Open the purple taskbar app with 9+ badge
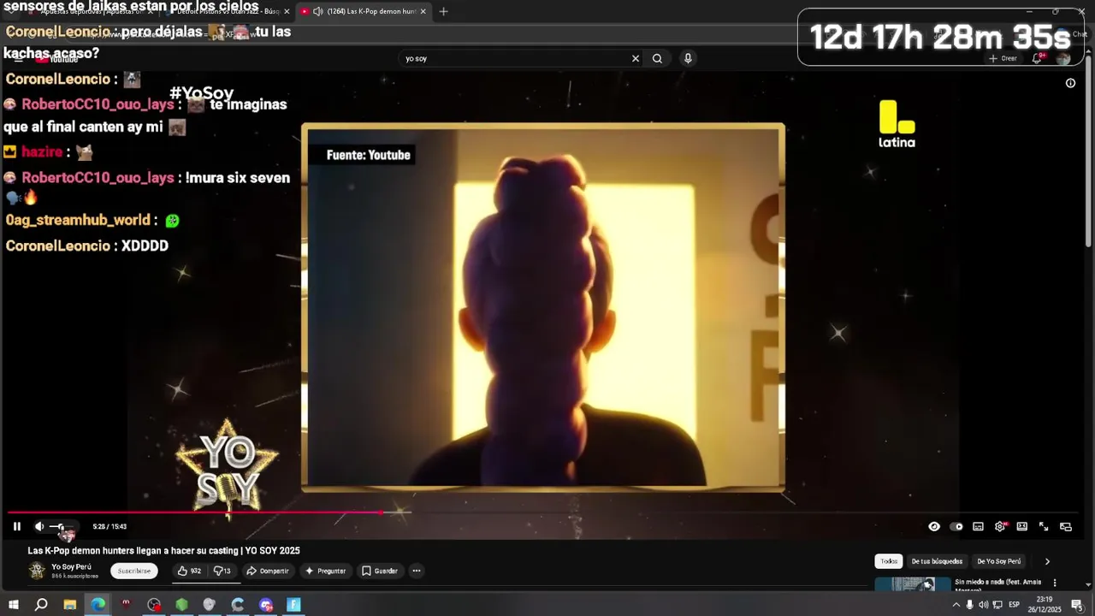This screenshot has width=1095, height=616. [x=266, y=605]
